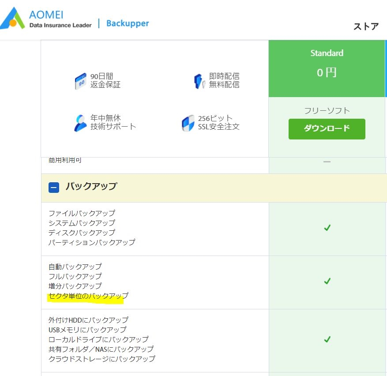Open the Backupper product link

pyautogui.click(x=128, y=23)
